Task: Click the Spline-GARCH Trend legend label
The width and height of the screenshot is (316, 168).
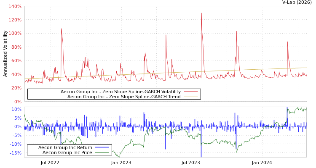Action: coord(124,97)
